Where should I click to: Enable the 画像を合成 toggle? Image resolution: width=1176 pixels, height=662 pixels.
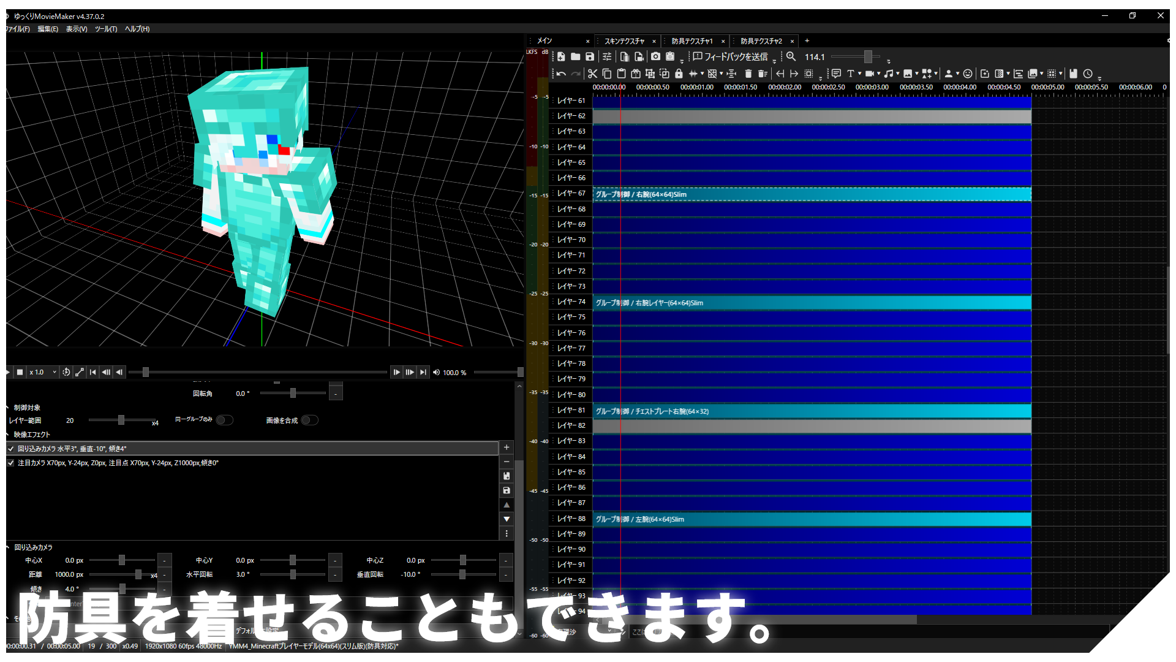coord(310,420)
